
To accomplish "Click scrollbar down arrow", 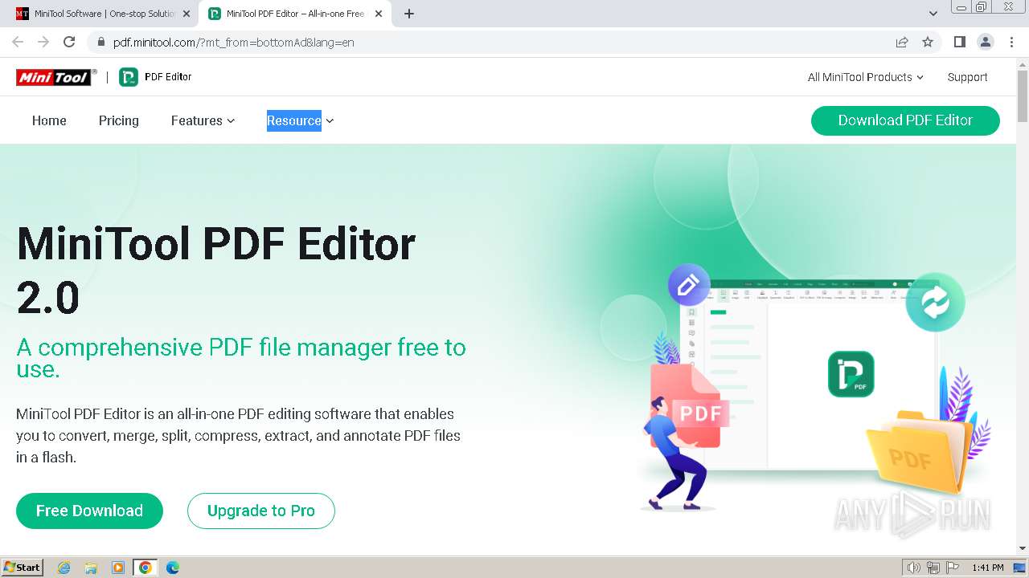I will click(x=1023, y=548).
